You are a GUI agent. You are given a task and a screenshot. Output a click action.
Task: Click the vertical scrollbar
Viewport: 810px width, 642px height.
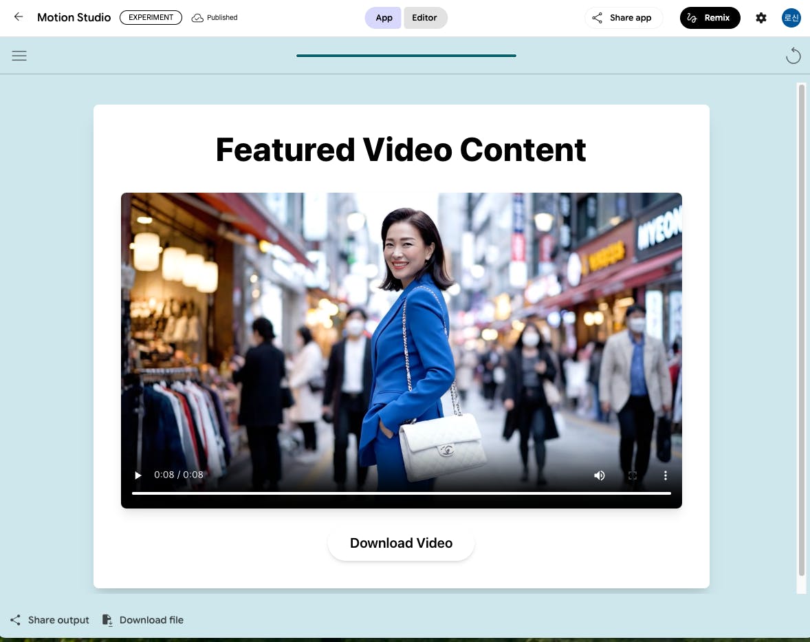tap(801, 330)
